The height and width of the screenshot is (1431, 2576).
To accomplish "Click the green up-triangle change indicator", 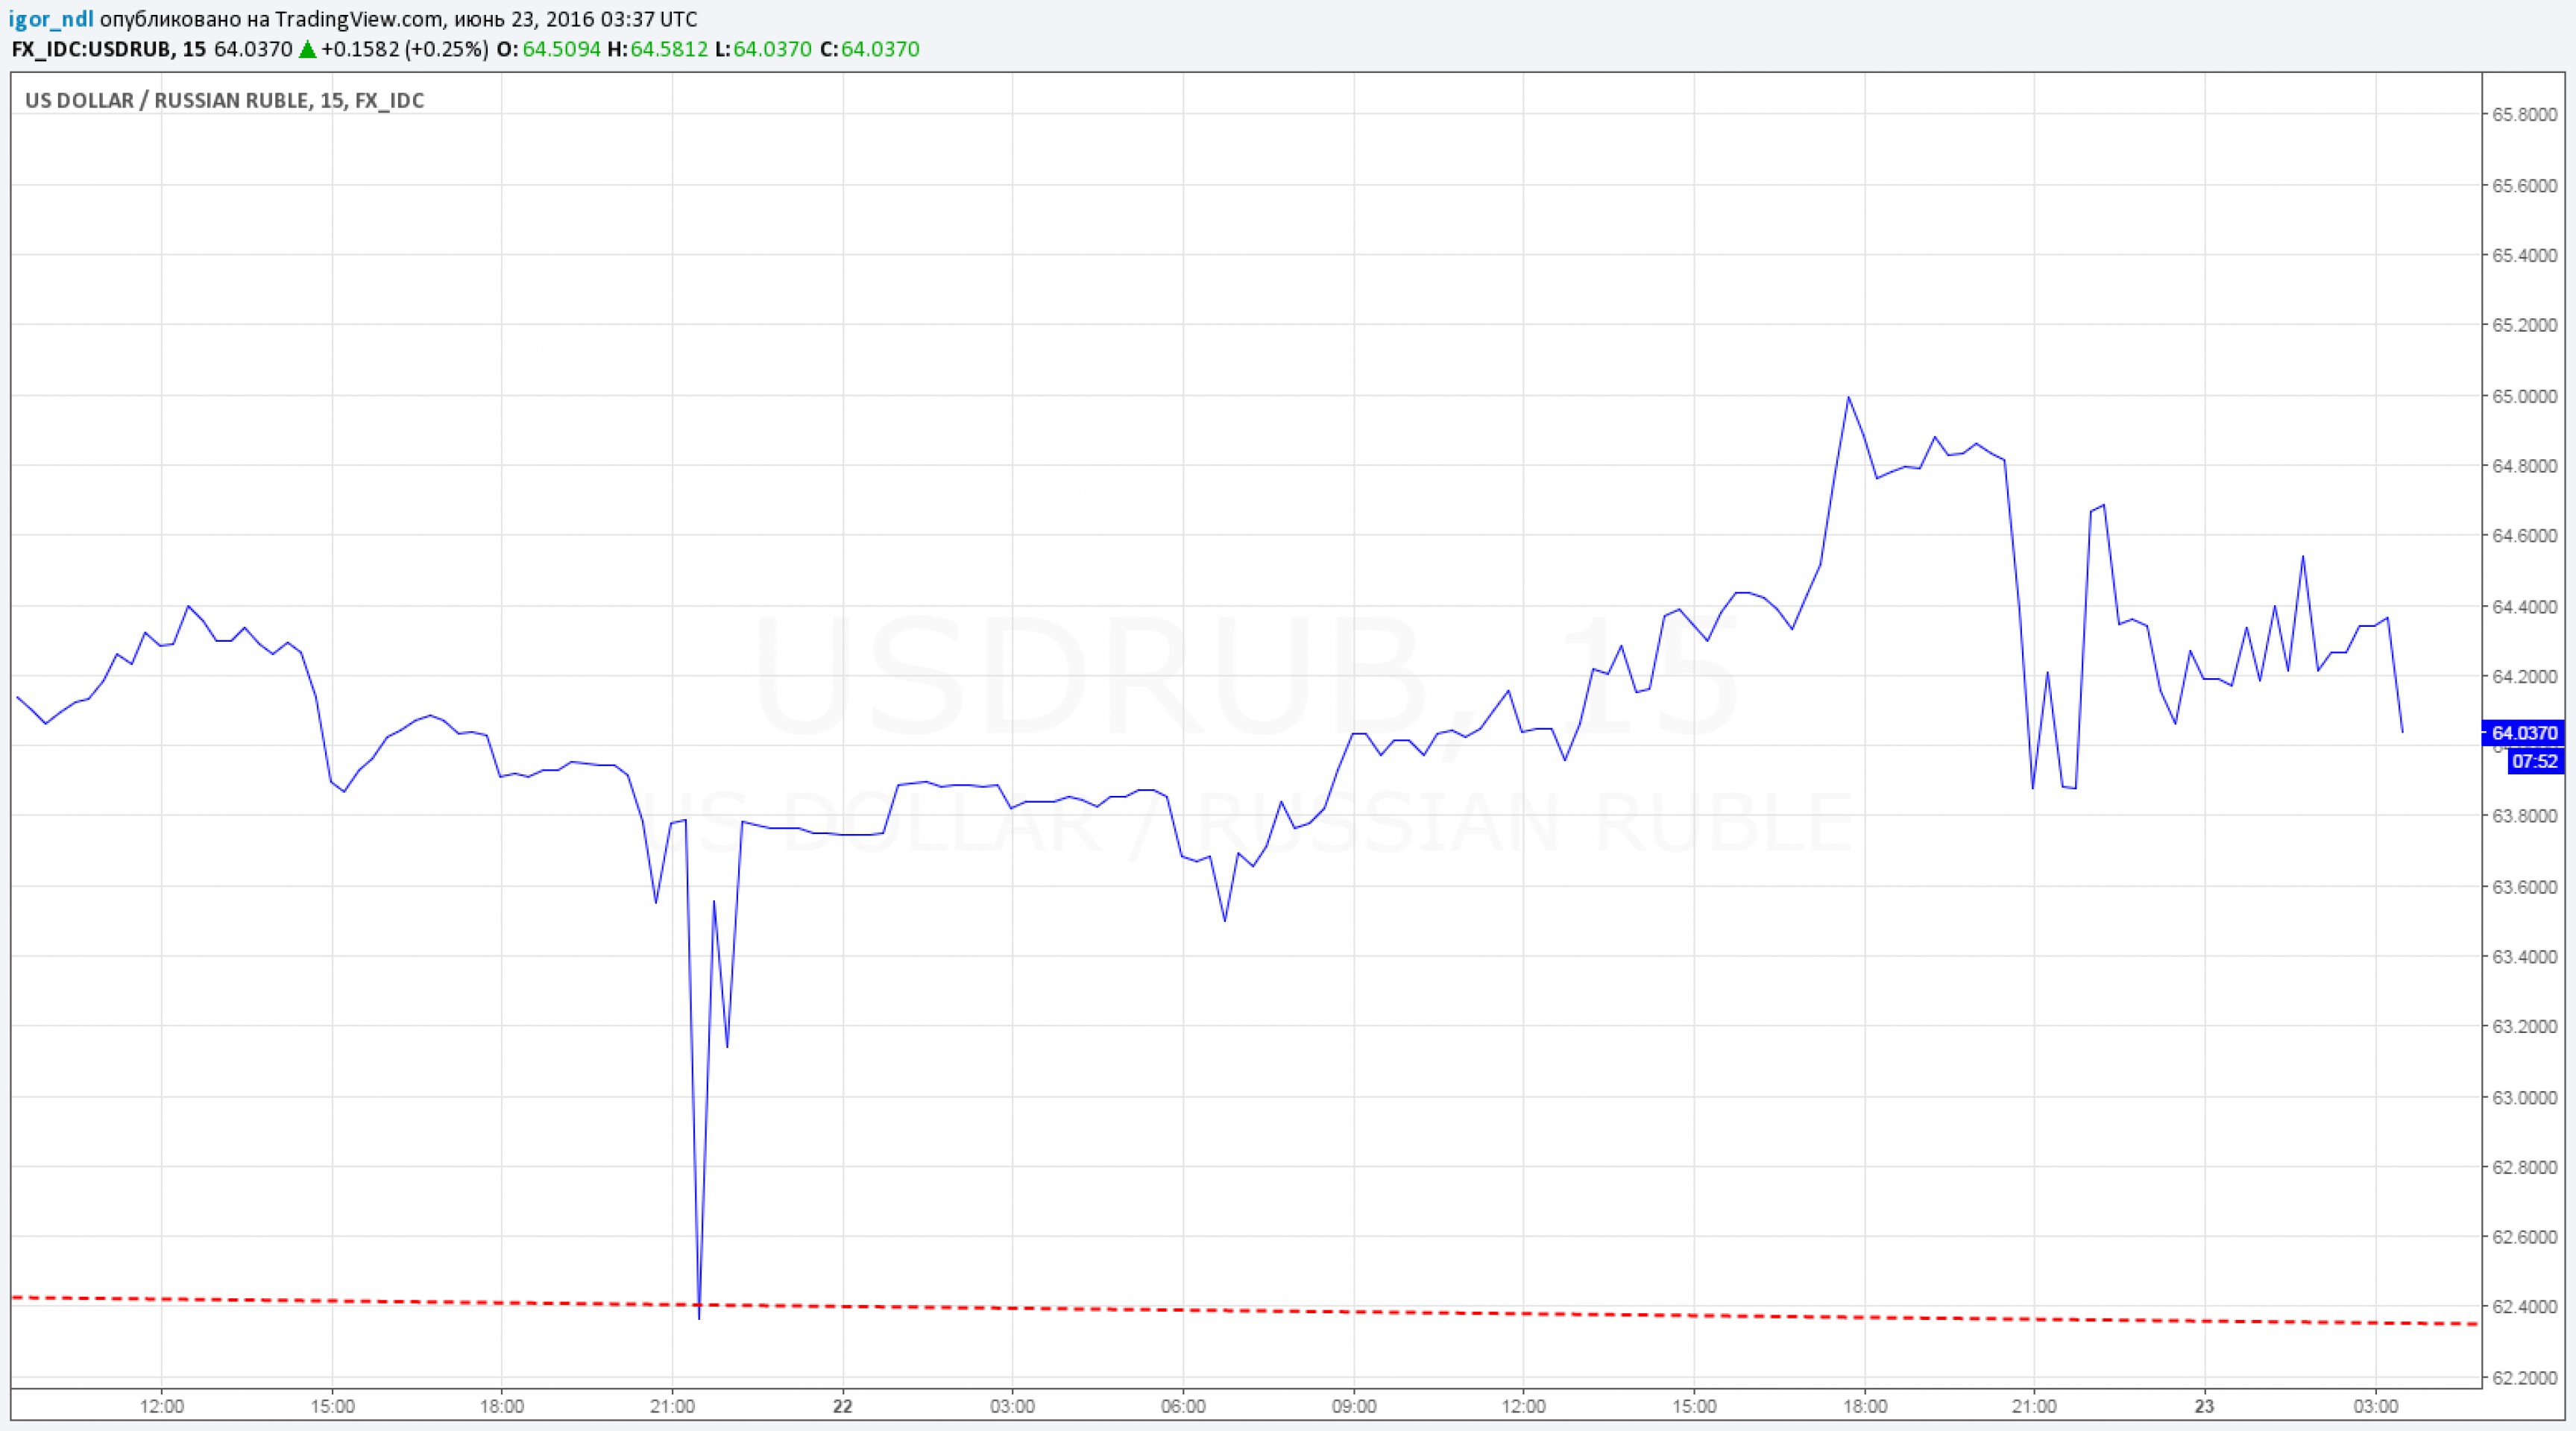I will point(308,49).
